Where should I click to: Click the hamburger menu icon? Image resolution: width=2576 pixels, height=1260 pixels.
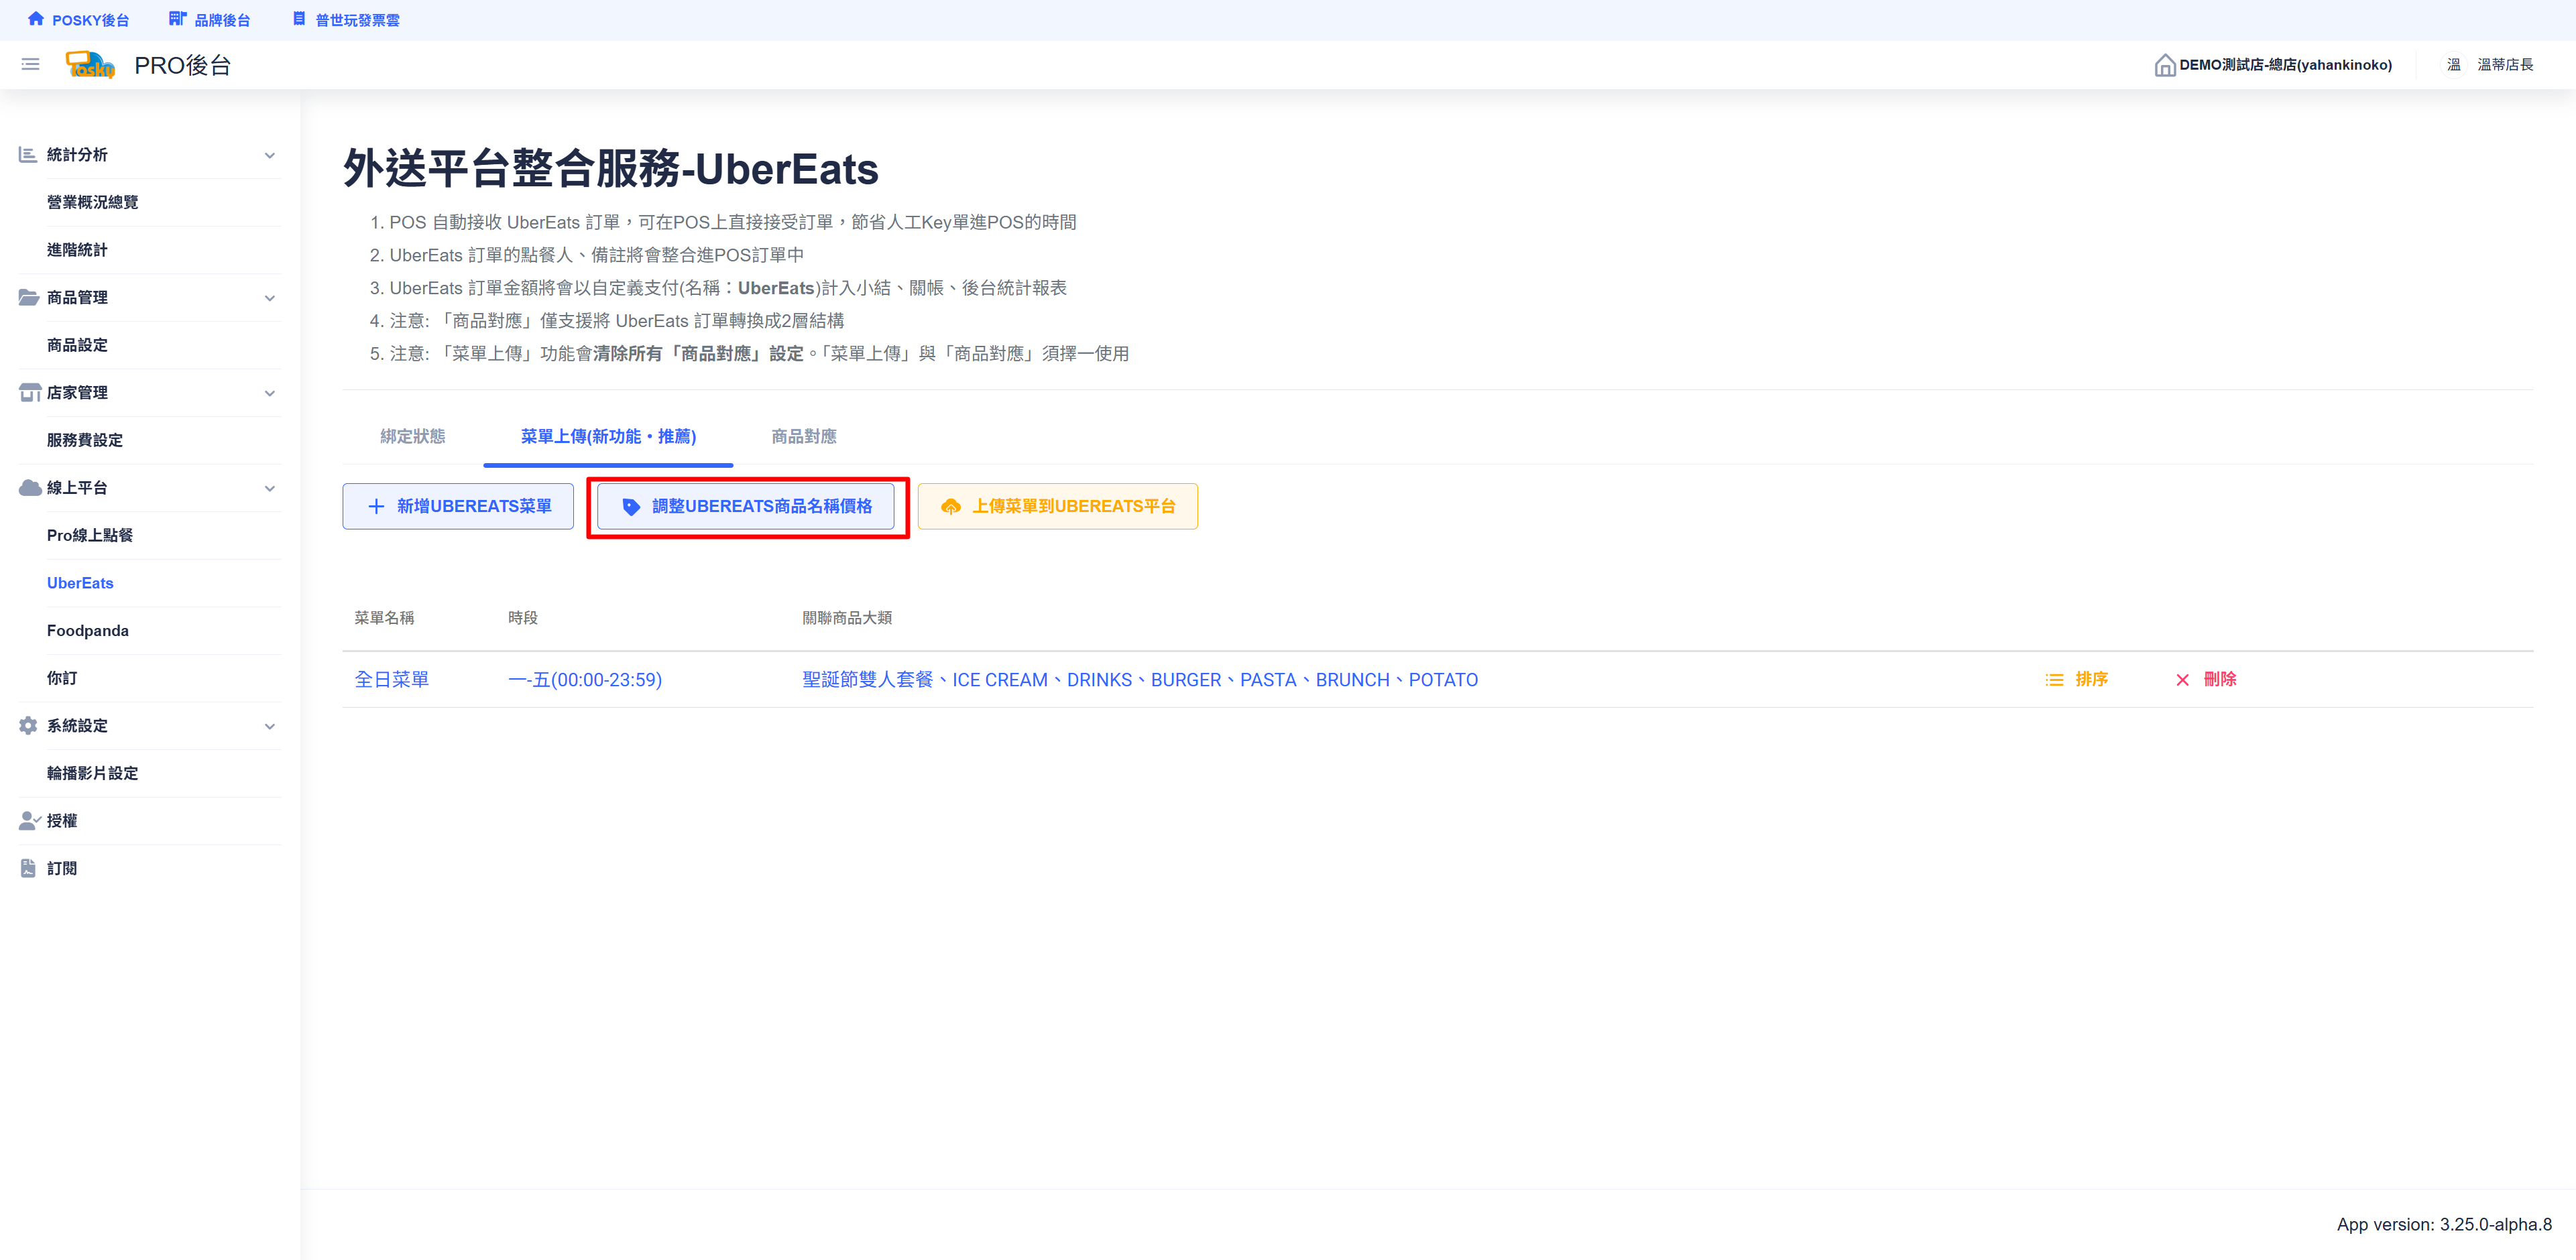click(30, 65)
